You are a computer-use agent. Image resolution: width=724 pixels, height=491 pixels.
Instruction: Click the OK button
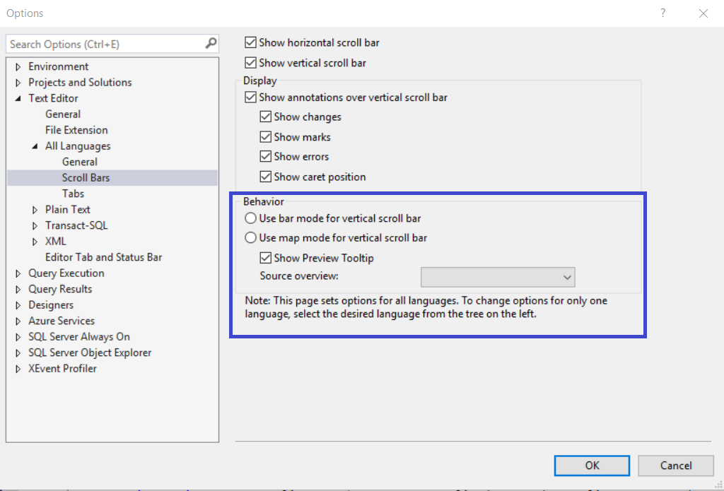coord(592,465)
